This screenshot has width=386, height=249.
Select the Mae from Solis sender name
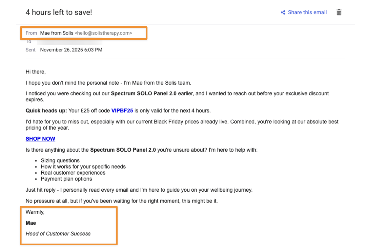[57, 33]
